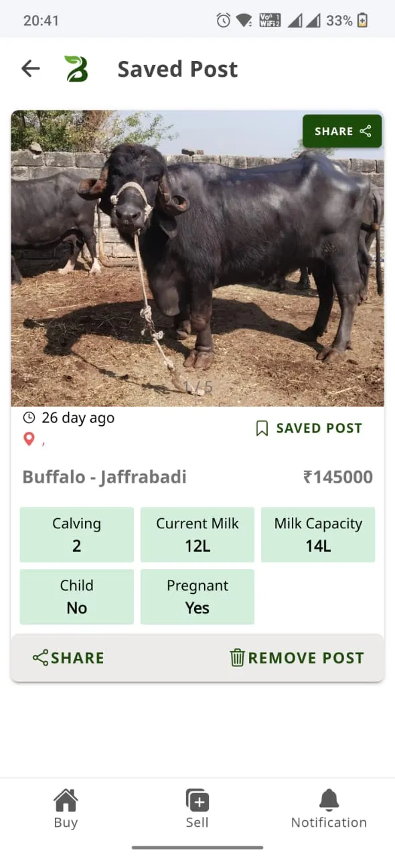Tap the battery icon in status bar
This screenshot has width=395, height=857.
(362, 21)
